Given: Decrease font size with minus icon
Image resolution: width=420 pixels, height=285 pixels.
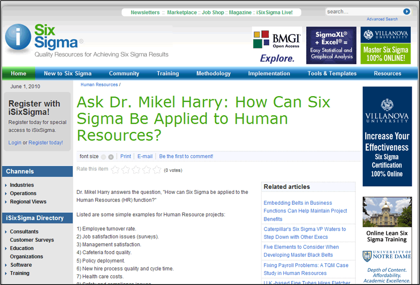Looking at the screenshot, I should [x=104, y=157].
